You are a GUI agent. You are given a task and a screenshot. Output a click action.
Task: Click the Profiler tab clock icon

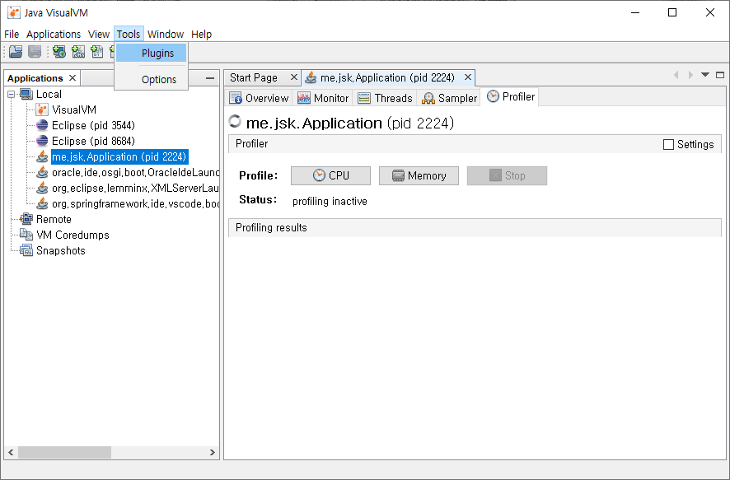(493, 96)
